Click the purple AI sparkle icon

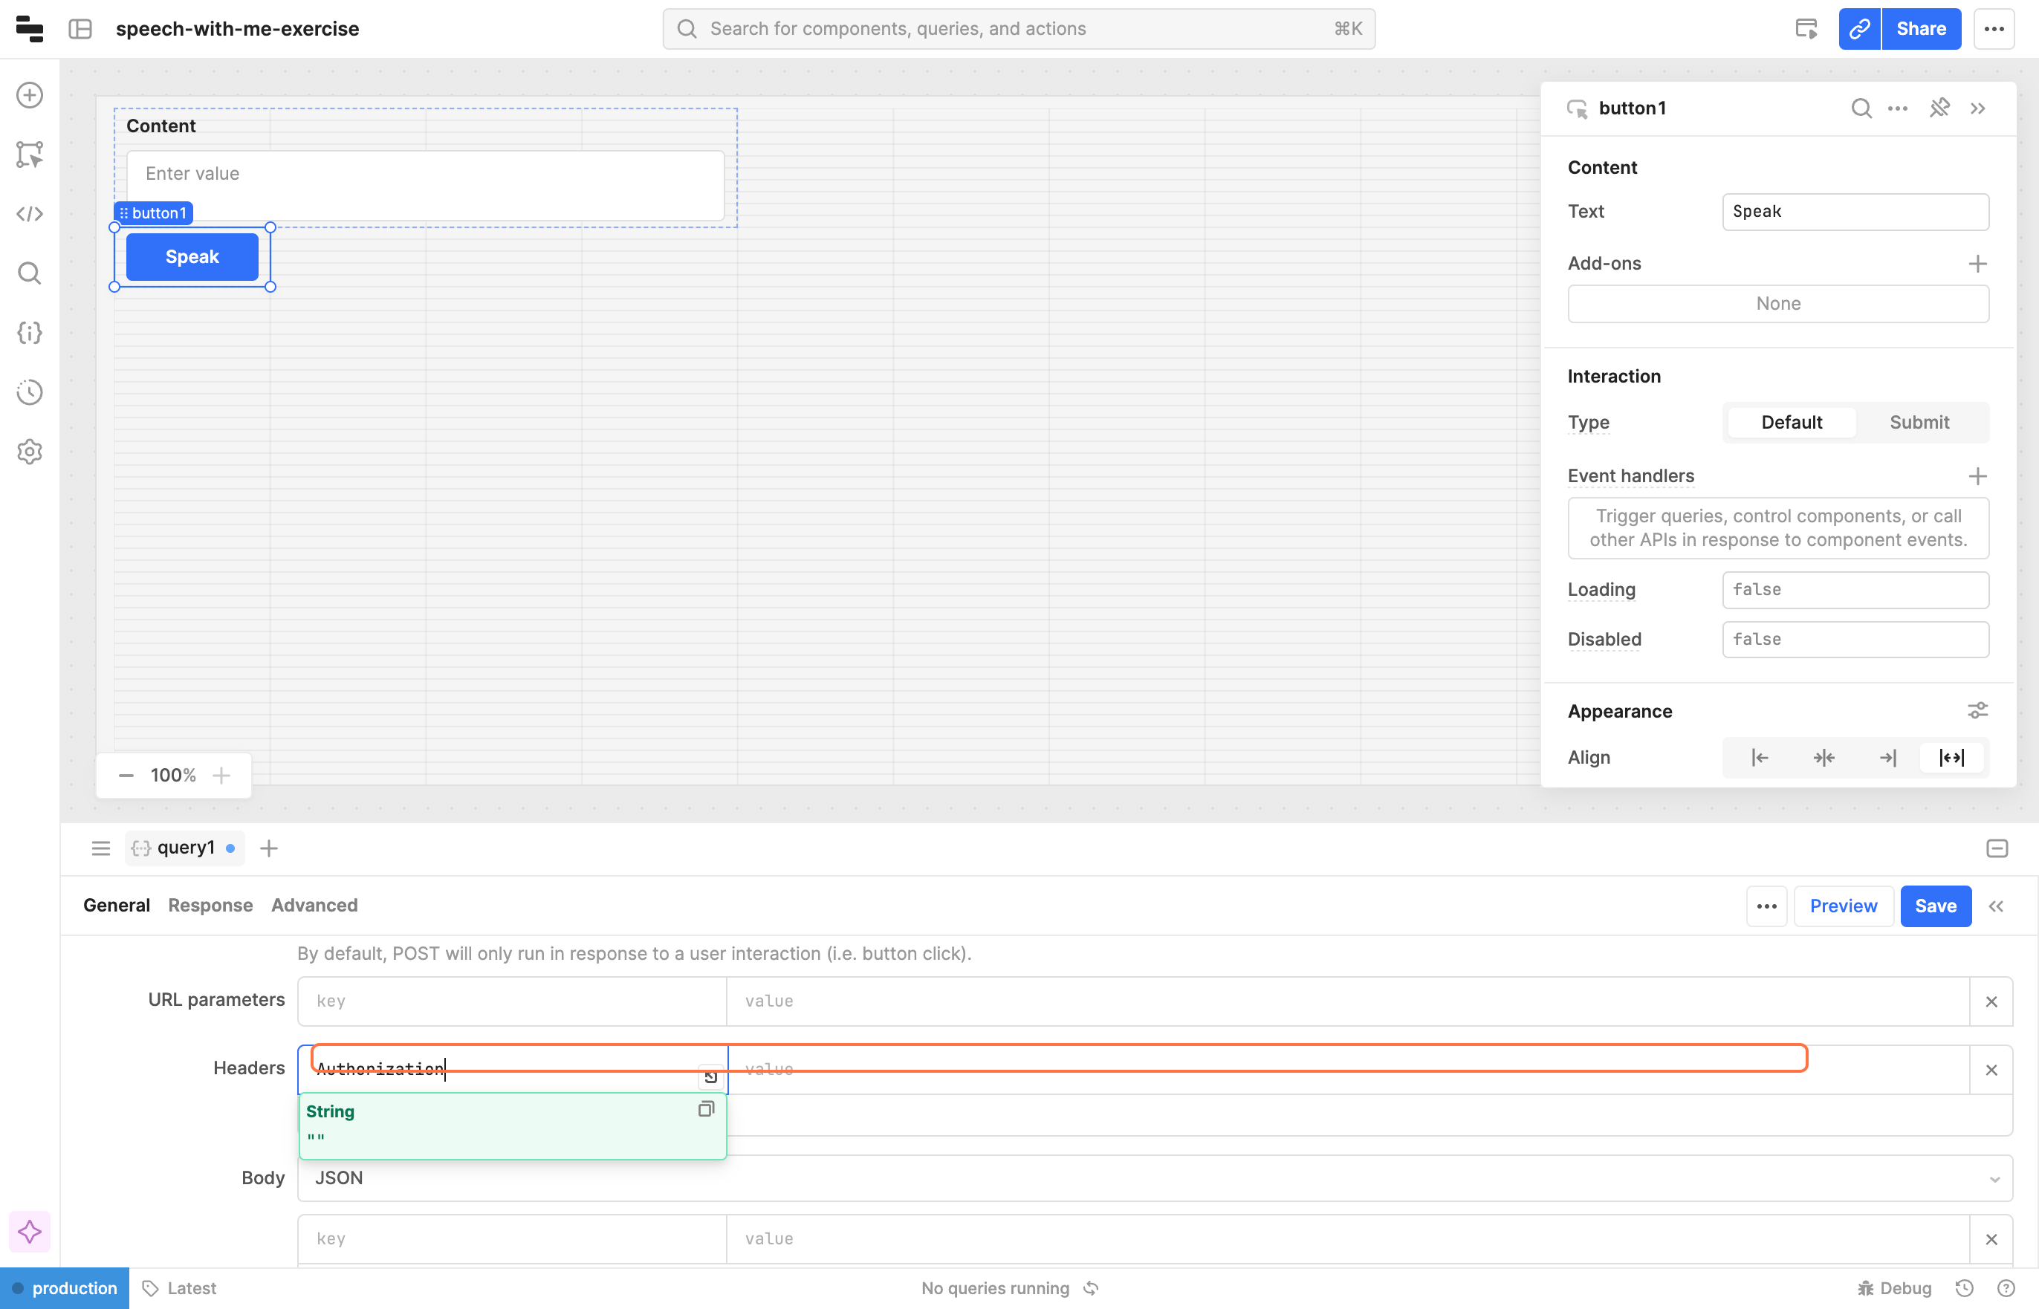(30, 1232)
